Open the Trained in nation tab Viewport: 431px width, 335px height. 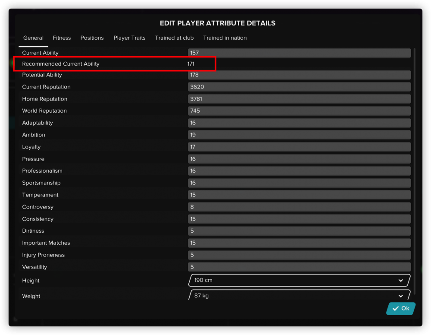point(225,38)
